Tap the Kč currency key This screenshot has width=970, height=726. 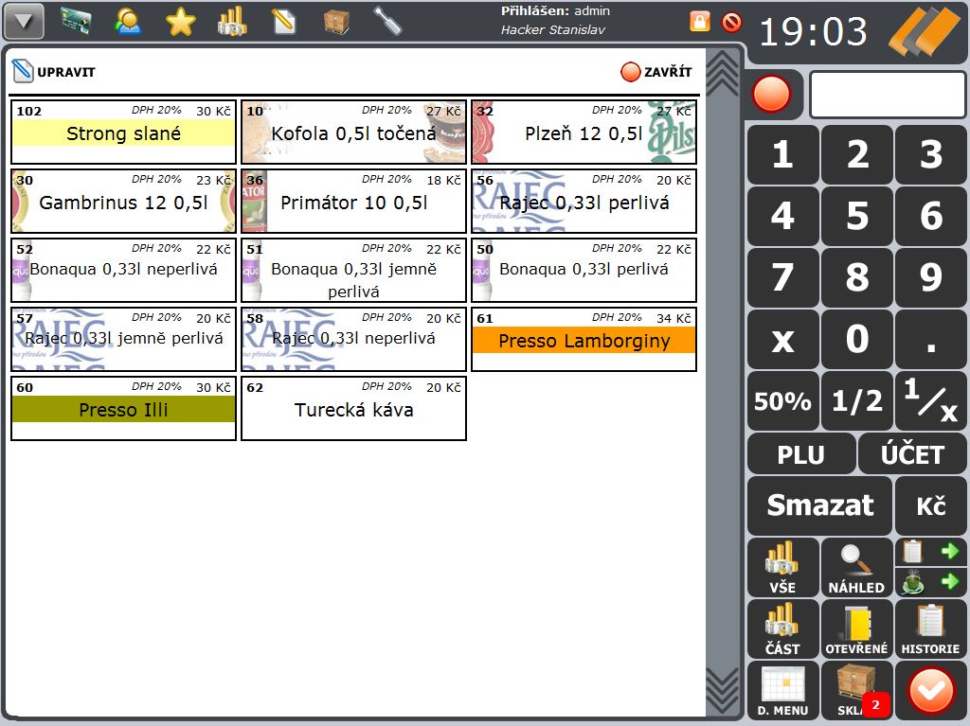pyautogui.click(x=931, y=505)
